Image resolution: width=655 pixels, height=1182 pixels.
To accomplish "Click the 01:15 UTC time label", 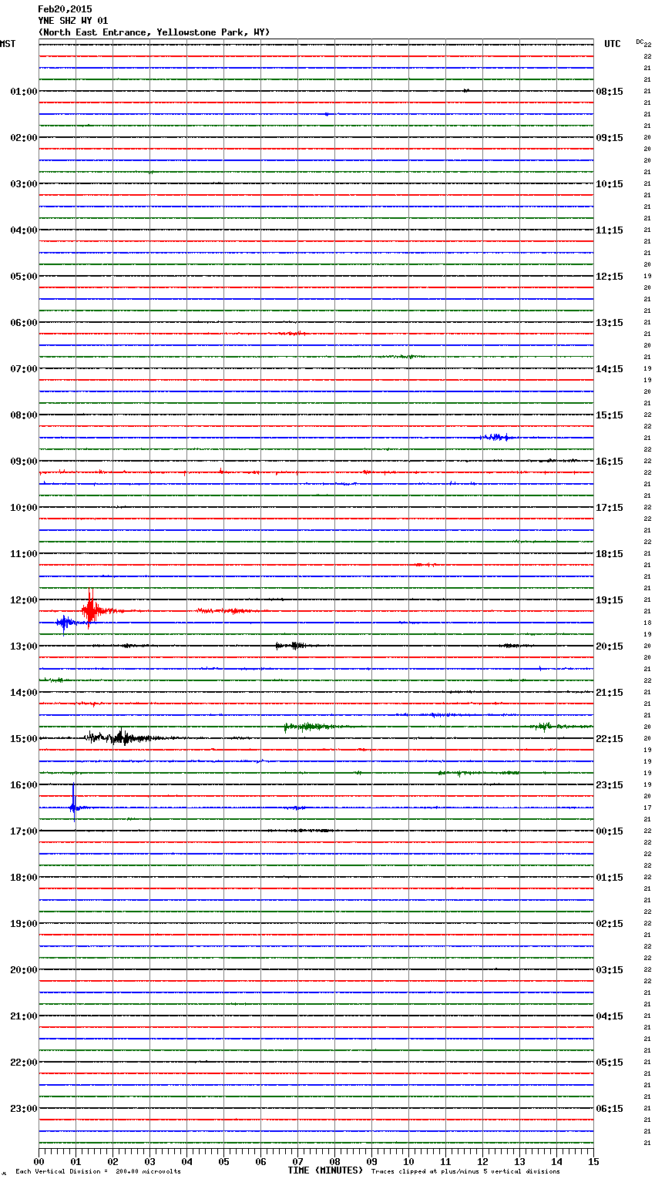I will [610, 878].
